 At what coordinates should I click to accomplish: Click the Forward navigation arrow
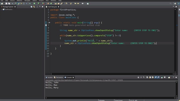[x=82, y=3]
